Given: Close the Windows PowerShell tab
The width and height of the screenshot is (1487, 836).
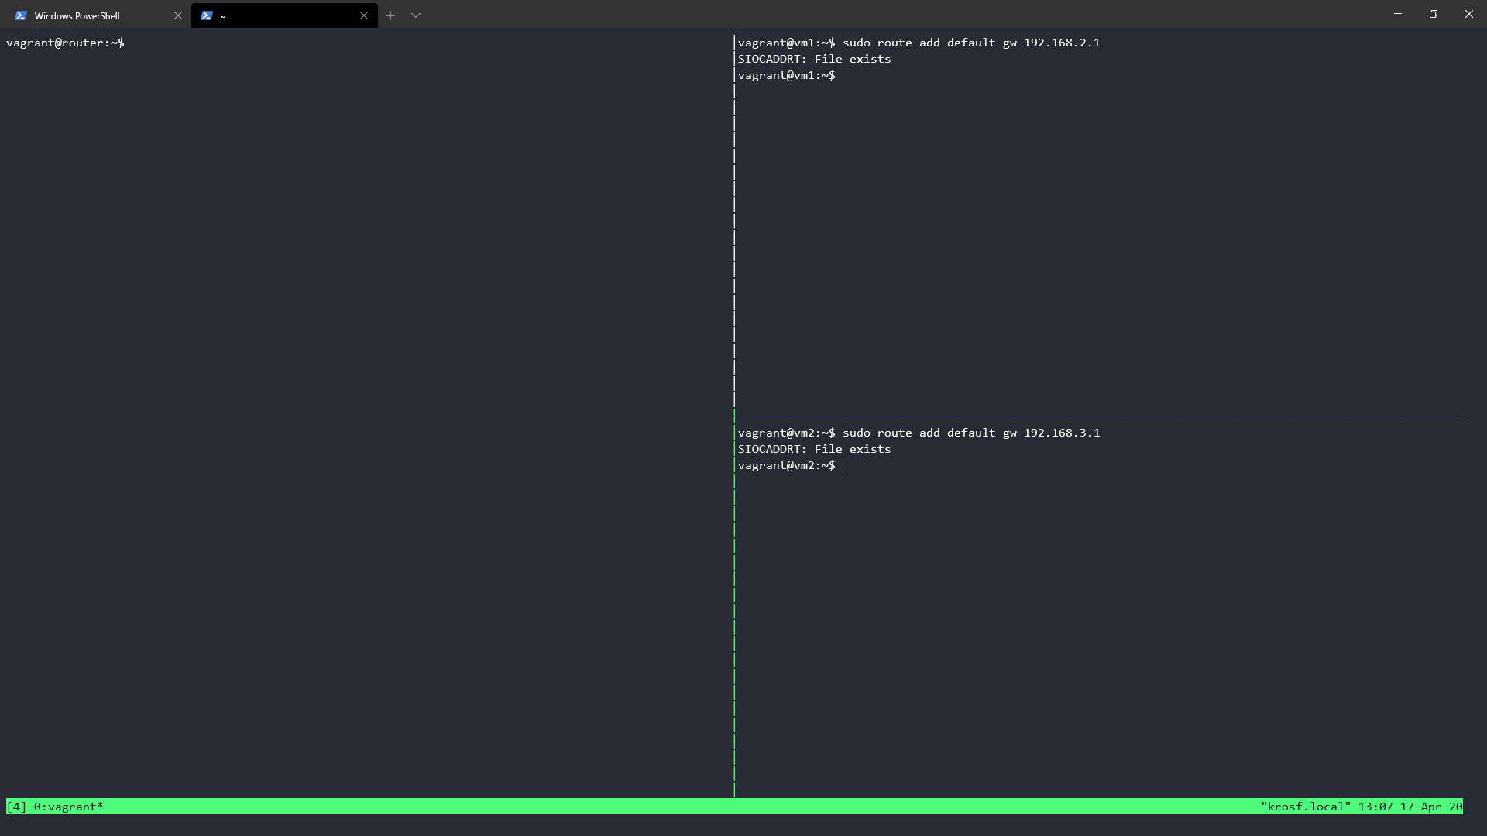Looking at the screenshot, I should tap(177, 15).
